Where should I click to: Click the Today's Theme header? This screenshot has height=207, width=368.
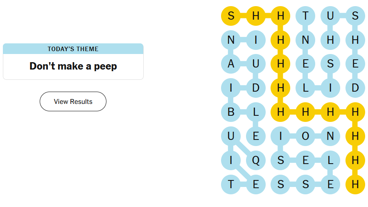73,49
